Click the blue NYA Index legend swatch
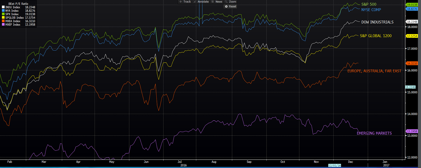The height and width of the screenshot is (168, 421). point(3,11)
